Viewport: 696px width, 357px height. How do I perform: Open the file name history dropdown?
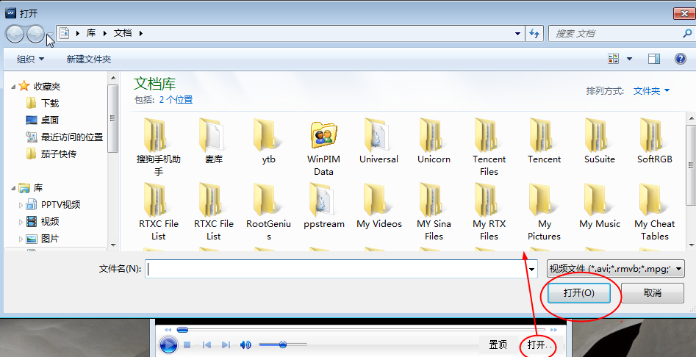[x=531, y=269]
